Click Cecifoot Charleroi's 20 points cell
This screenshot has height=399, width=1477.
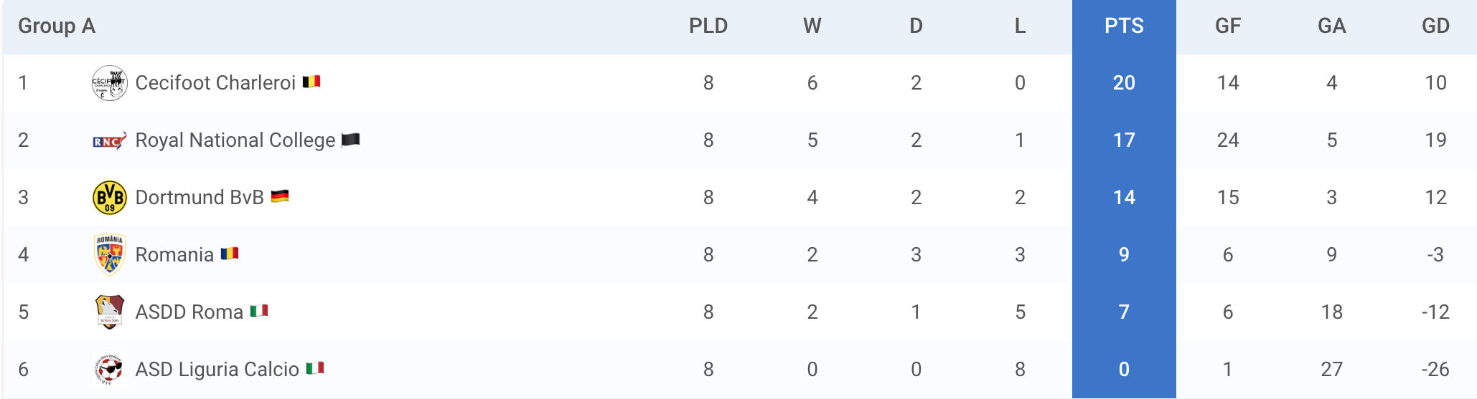coord(1124,83)
